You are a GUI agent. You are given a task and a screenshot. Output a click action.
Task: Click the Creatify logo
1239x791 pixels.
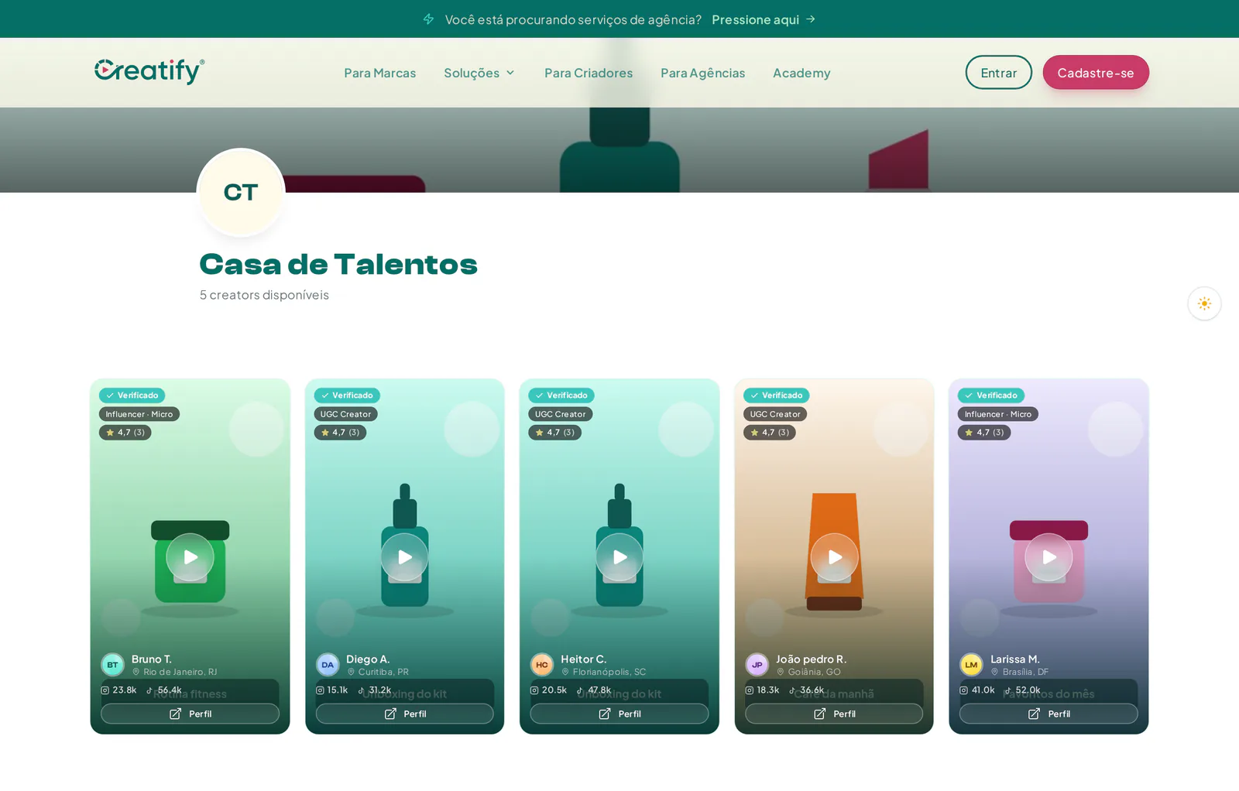click(x=149, y=71)
